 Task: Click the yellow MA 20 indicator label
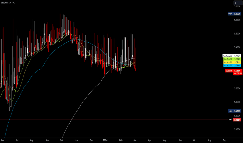coord(228,62)
